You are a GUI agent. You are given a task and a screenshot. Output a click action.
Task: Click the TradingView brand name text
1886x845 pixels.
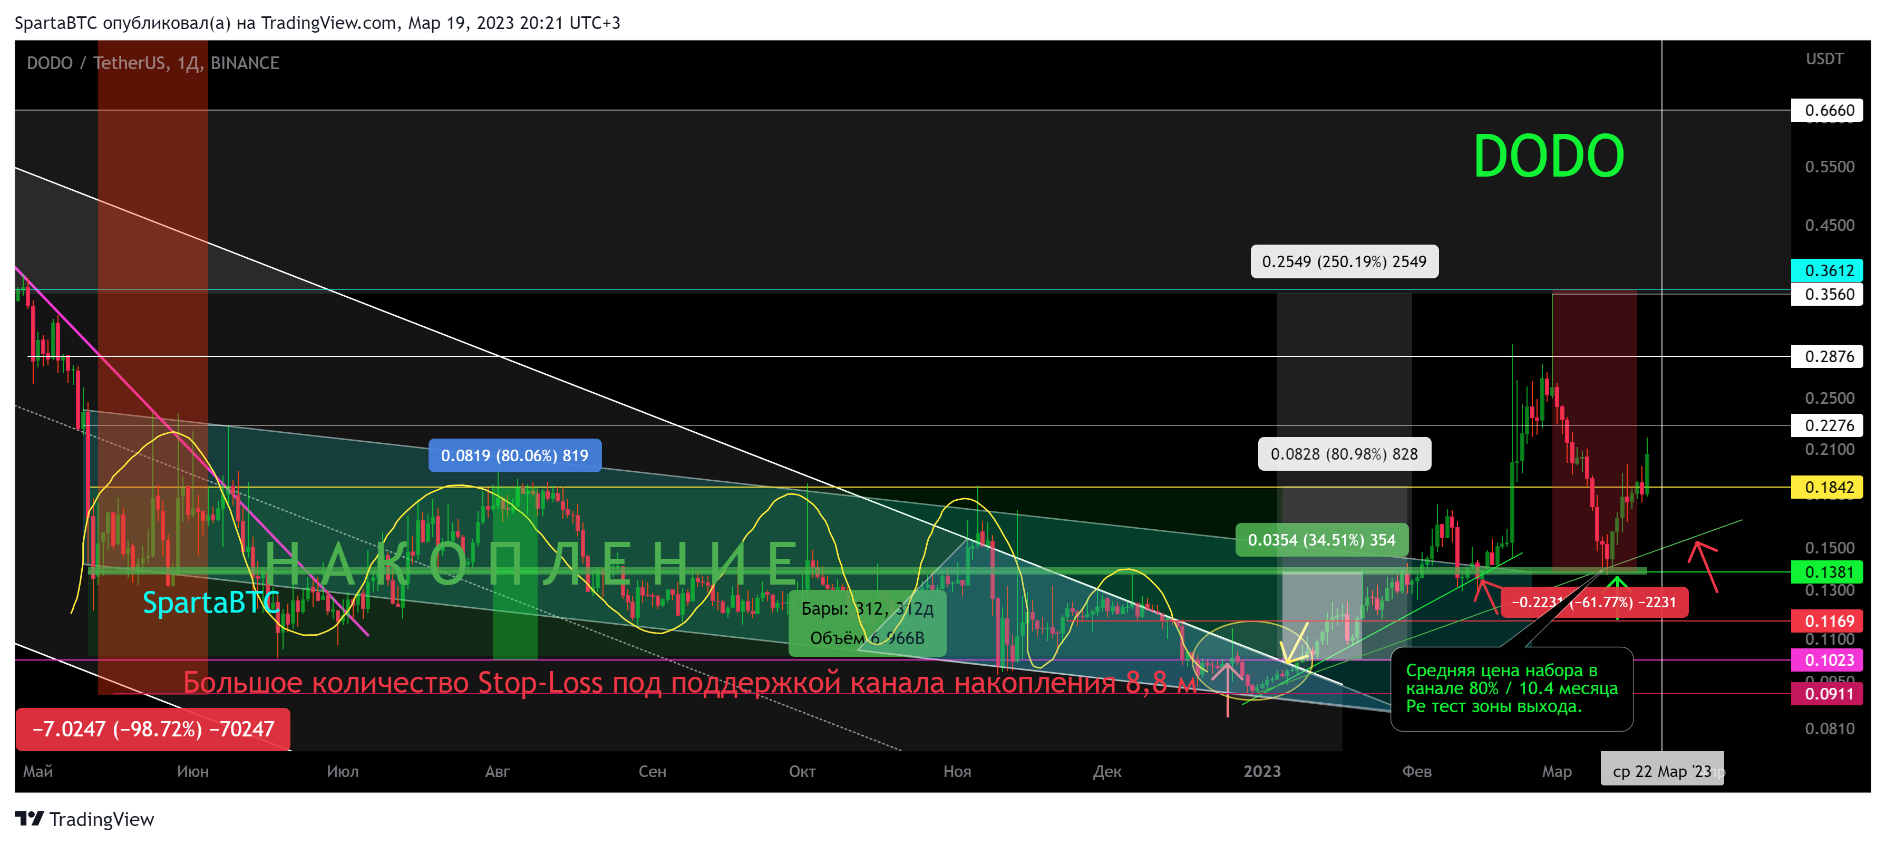[102, 819]
